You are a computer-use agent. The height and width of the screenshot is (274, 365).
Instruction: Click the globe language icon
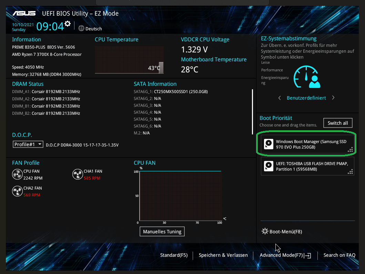81,28
